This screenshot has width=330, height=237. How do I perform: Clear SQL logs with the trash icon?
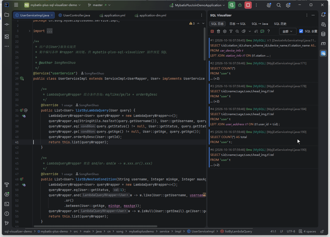218,31
